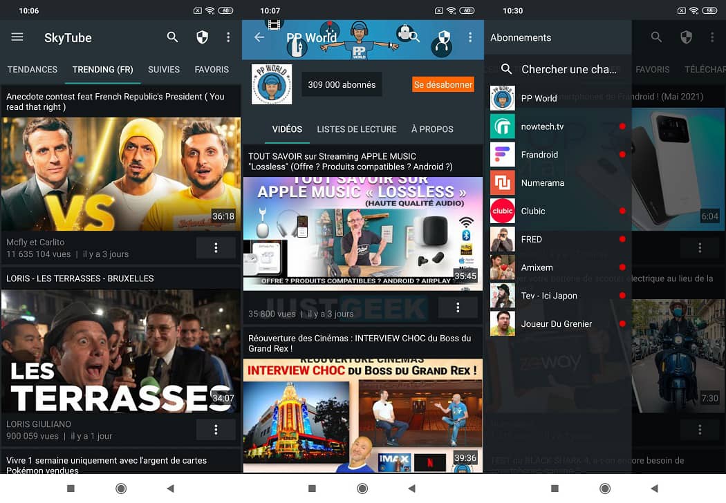726x503 pixels.
Task: Tap Frandroid channel logo
Action: click(x=503, y=155)
